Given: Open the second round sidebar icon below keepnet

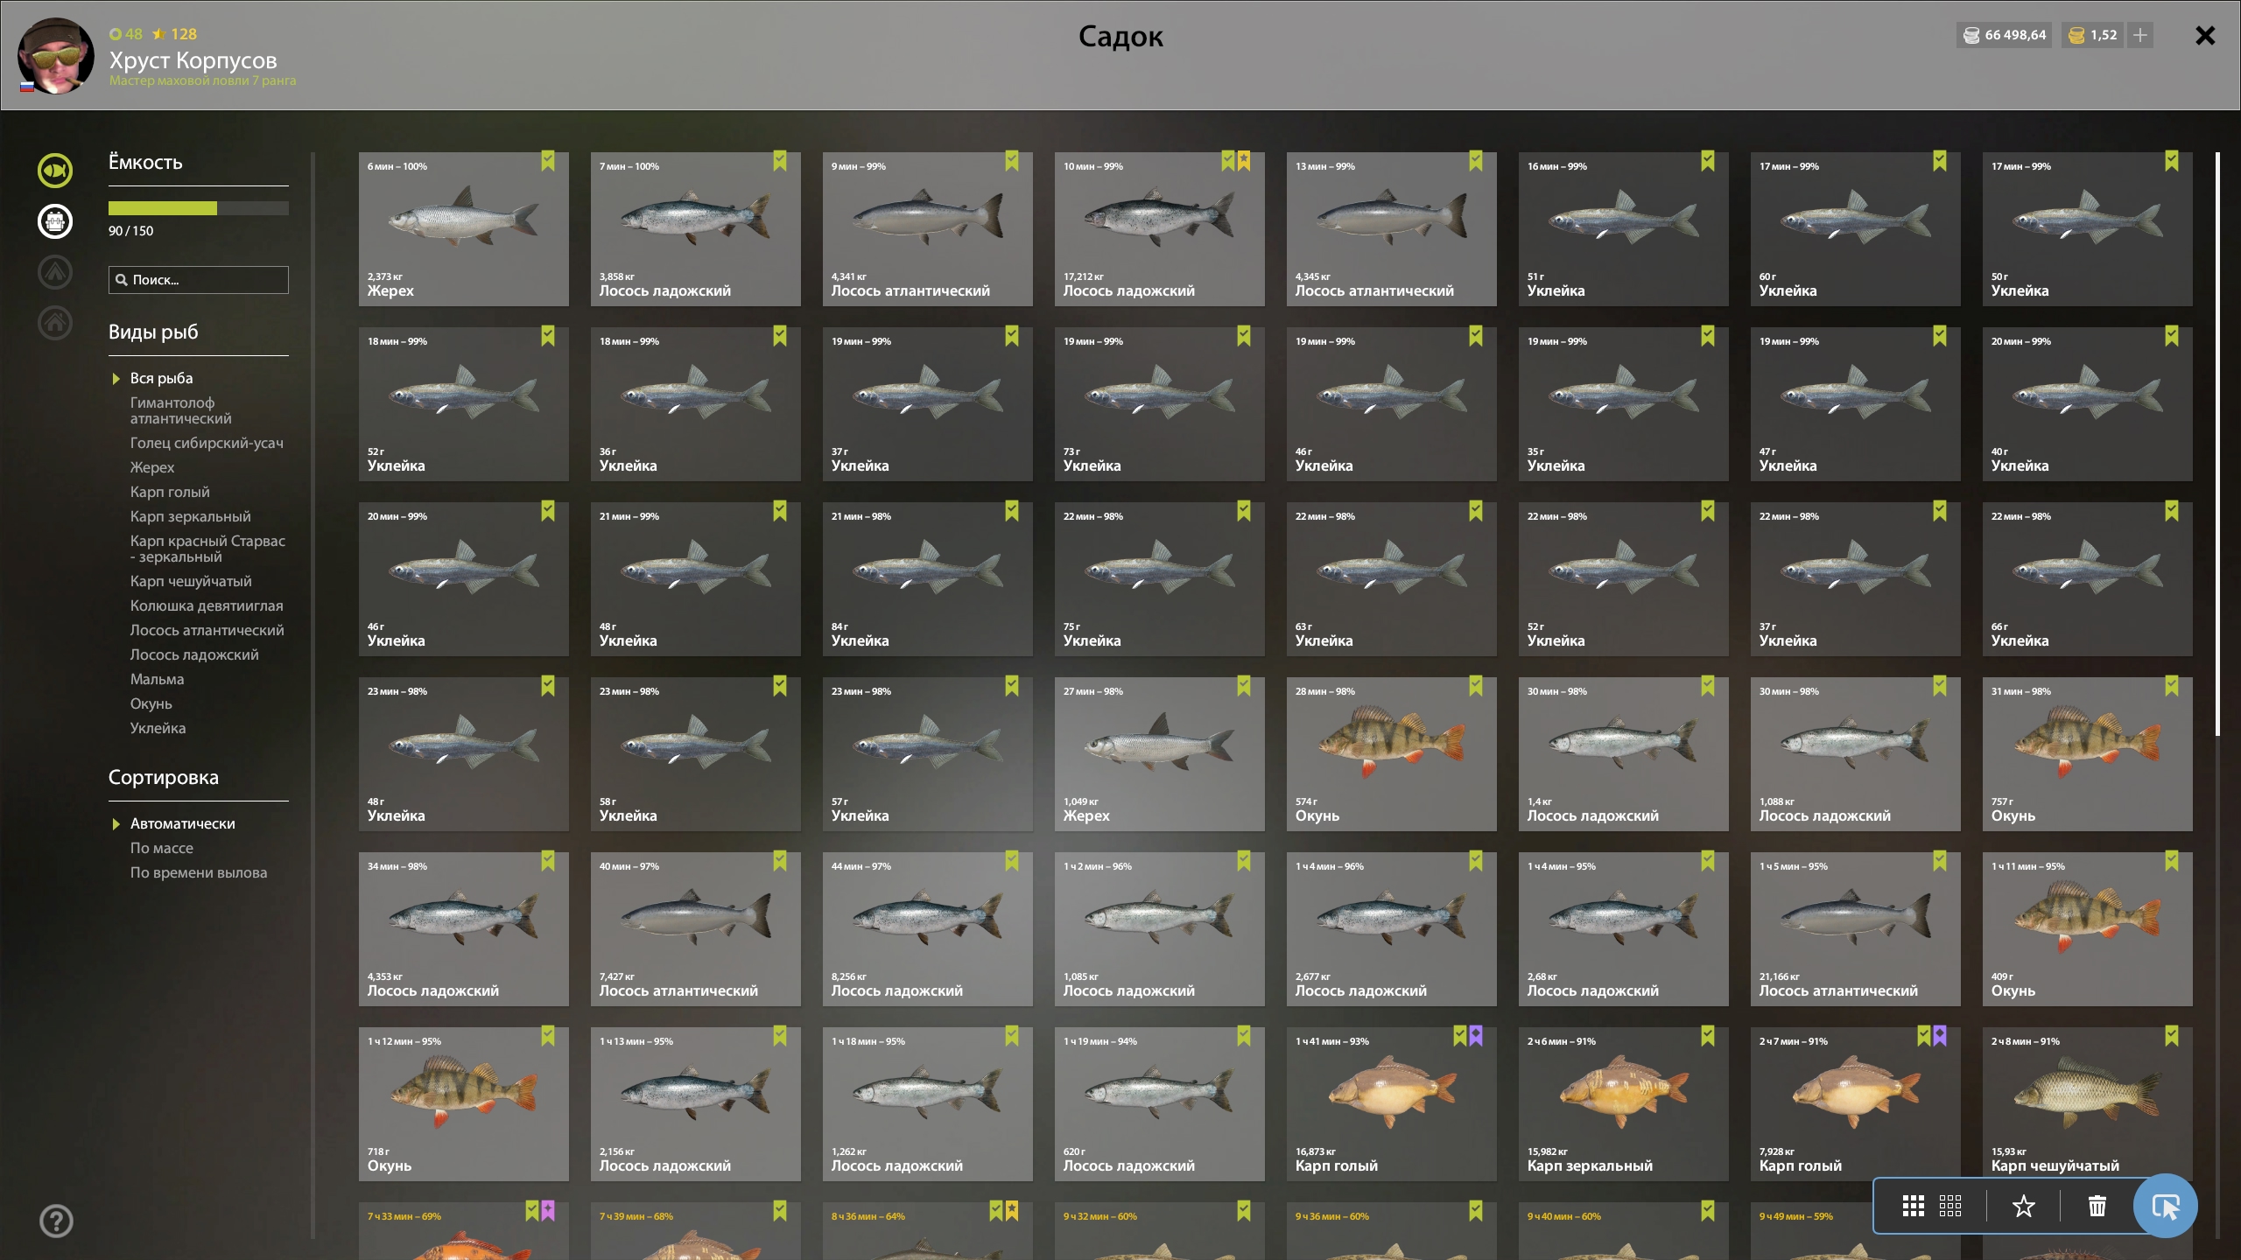Looking at the screenshot, I should coord(55,221).
